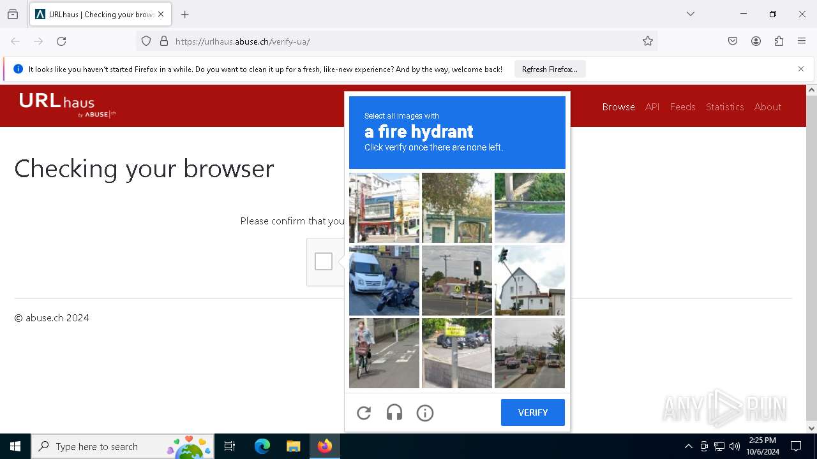
Task: Reload the captcha challenge images
Action: [364, 413]
